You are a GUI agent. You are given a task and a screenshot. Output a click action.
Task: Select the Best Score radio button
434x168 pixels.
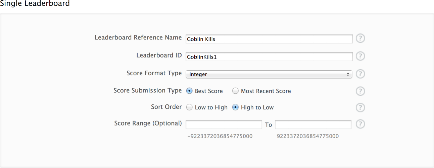[189, 91]
